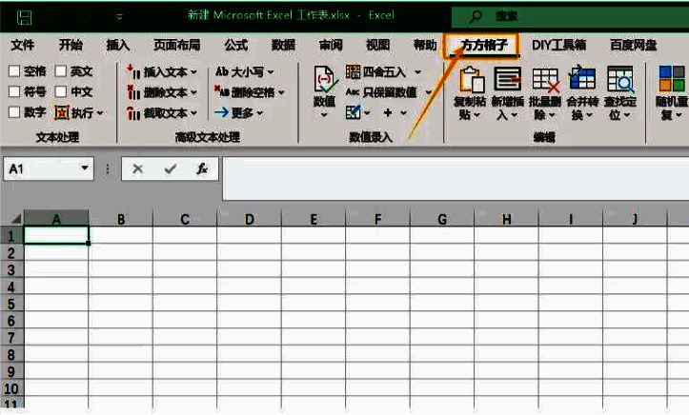Click the 查找定位 icon

(x=619, y=80)
